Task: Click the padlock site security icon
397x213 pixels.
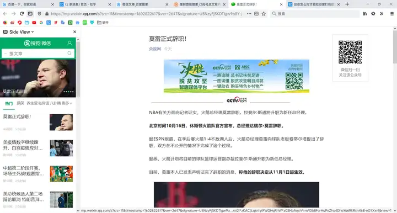Action: coord(47,14)
